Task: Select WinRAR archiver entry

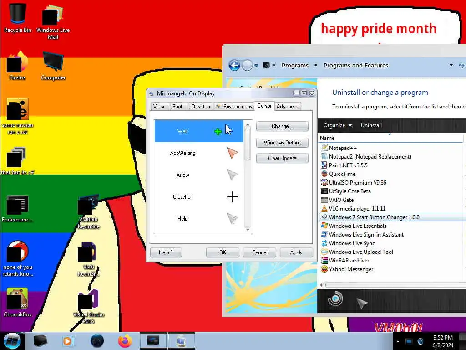Action: pos(349,260)
